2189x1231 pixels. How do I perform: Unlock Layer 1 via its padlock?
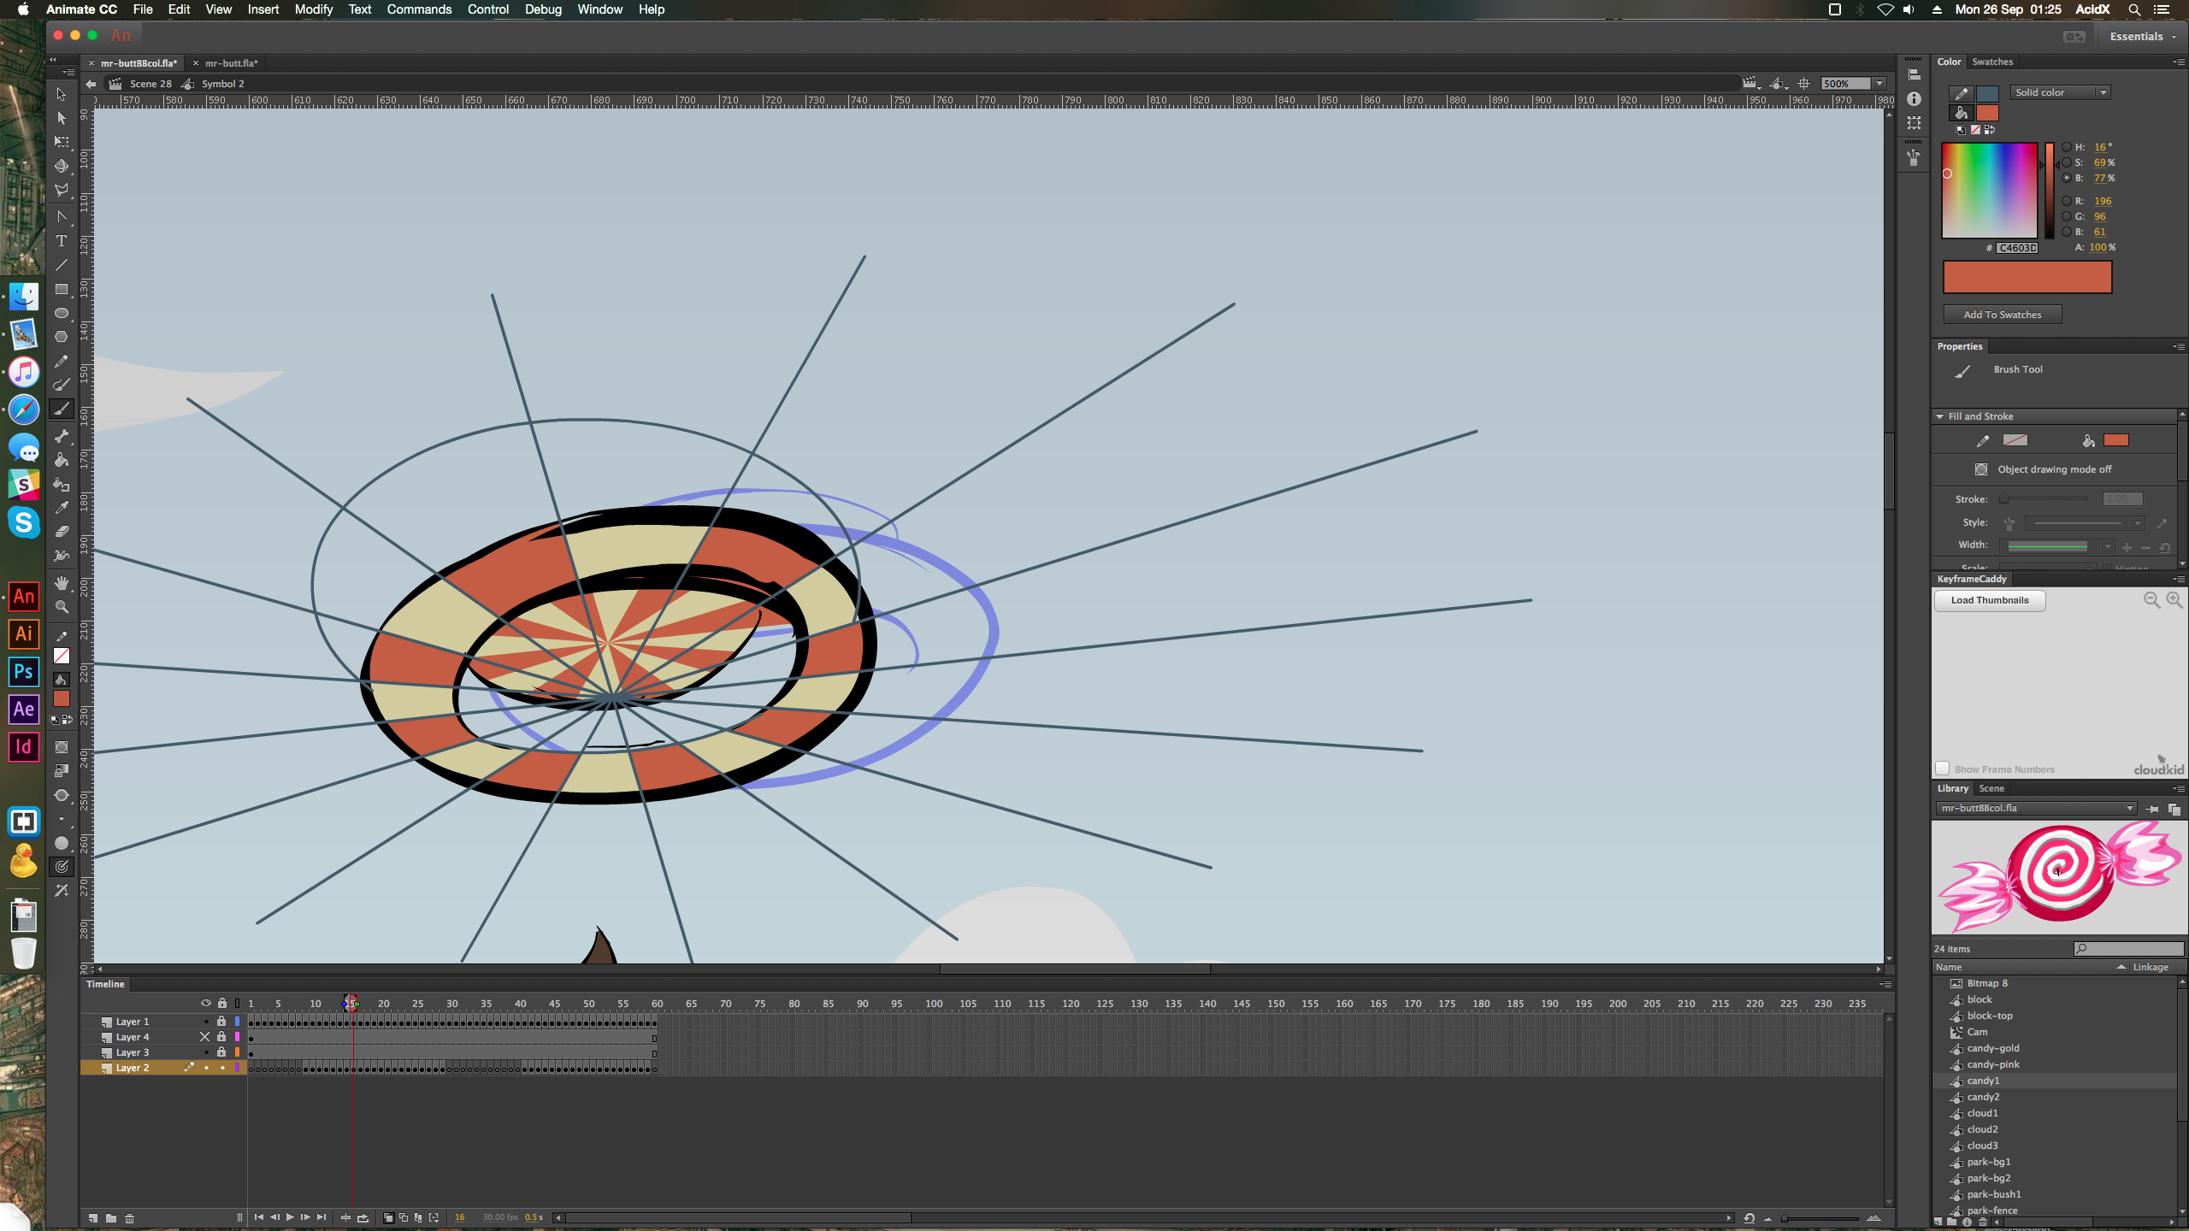(x=221, y=1022)
